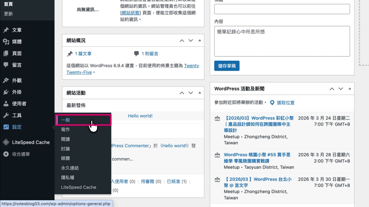The image size is (369, 207).
Task: Click the 內容 draft textarea
Action: click(x=282, y=41)
